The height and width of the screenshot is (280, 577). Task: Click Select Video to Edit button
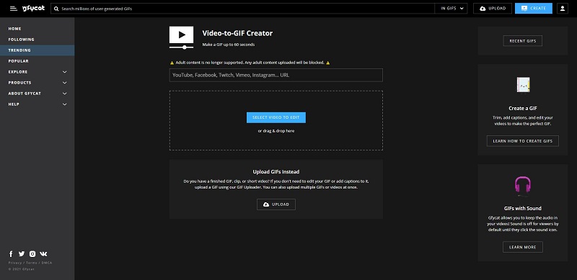[x=276, y=117]
